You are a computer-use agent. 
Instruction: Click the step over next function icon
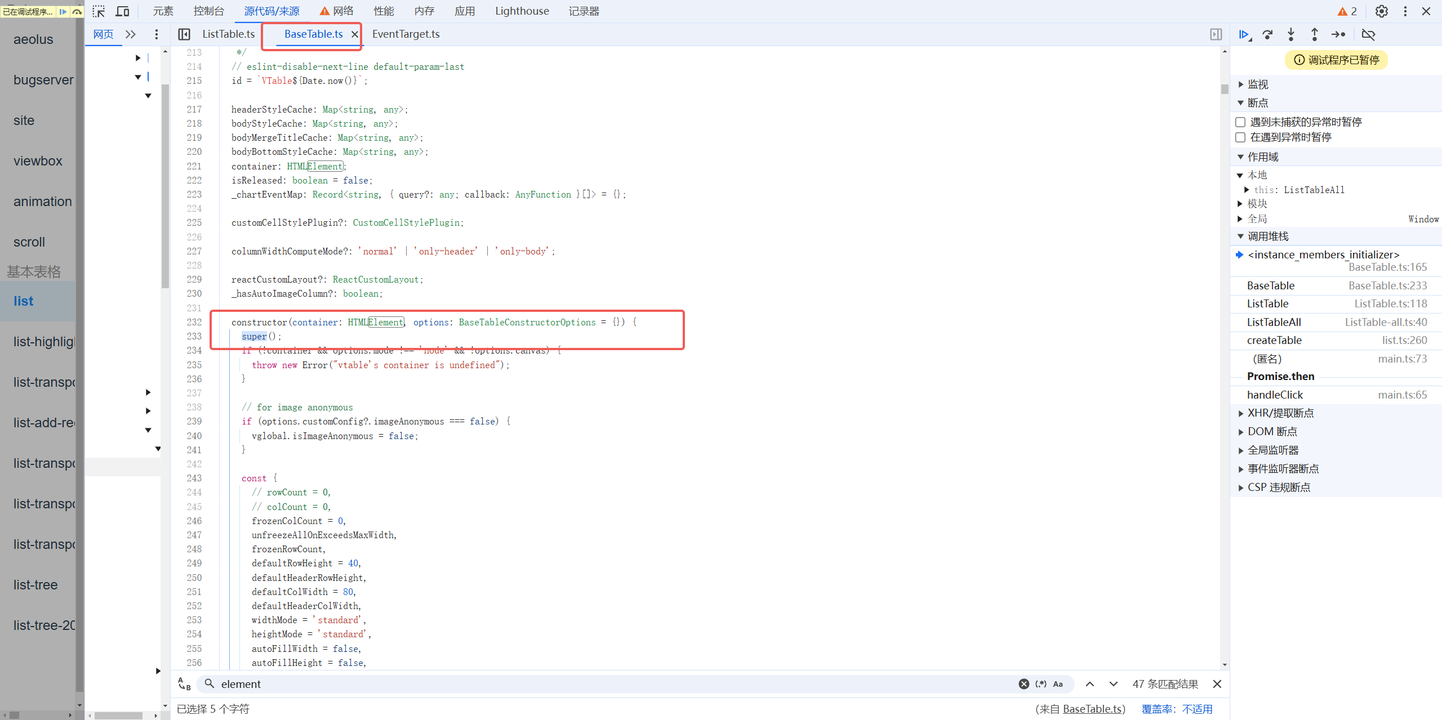[x=1267, y=35]
